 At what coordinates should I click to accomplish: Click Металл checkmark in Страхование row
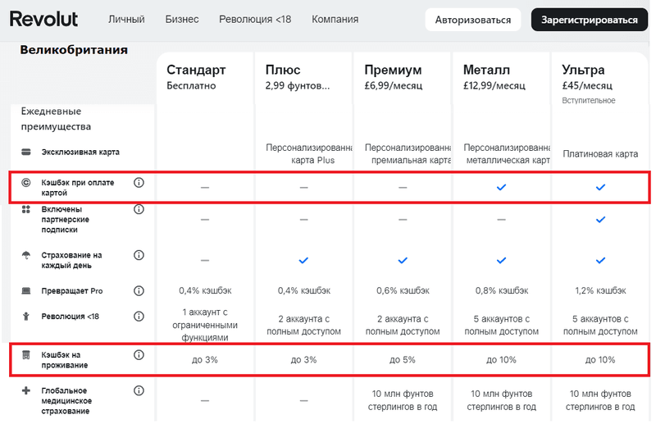click(501, 260)
